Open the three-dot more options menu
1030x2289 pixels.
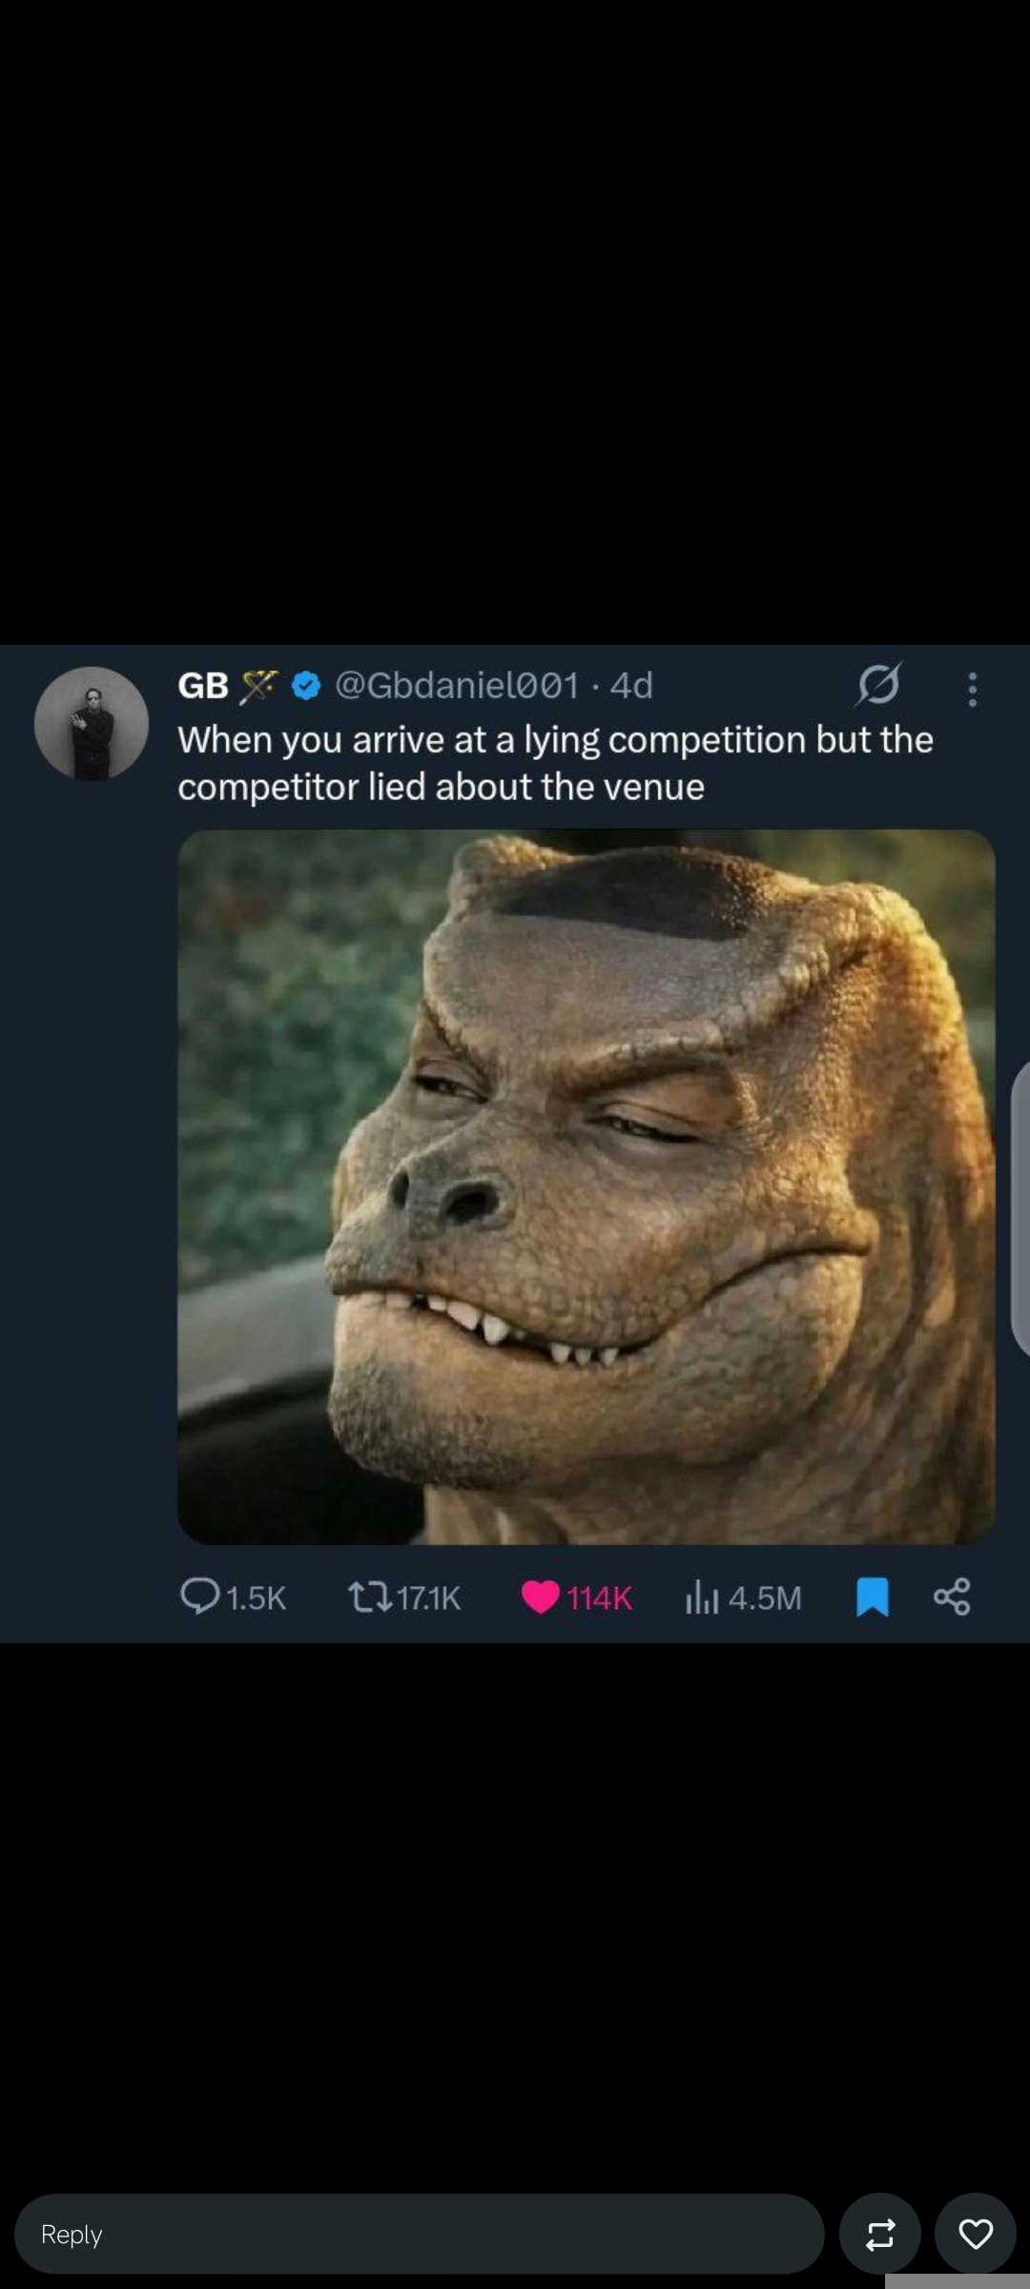point(972,689)
